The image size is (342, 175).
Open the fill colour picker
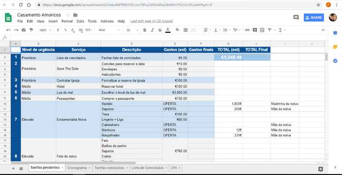pyautogui.click(x=177, y=30)
